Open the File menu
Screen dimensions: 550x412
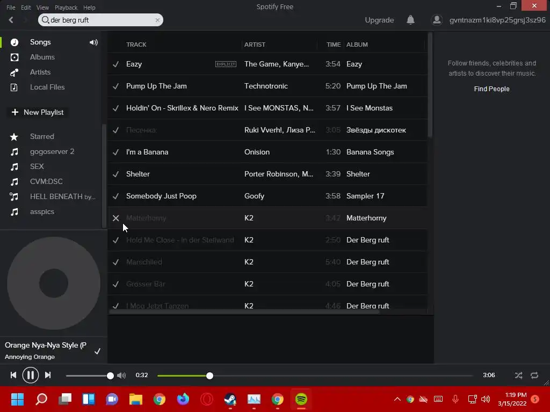click(x=11, y=8)
